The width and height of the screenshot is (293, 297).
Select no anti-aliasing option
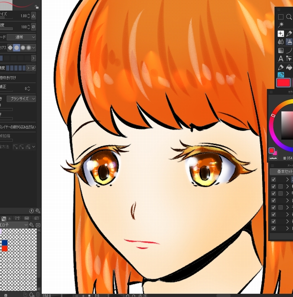click(10, 48)
